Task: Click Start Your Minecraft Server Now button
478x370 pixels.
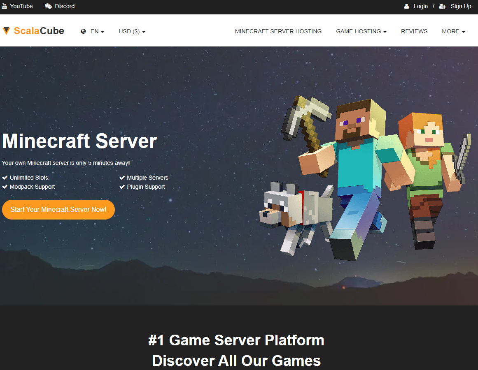Action: click(x=58, y=209)
